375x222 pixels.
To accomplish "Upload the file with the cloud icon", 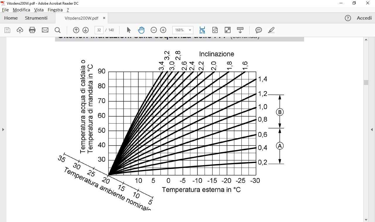I will tap(20, 30).
